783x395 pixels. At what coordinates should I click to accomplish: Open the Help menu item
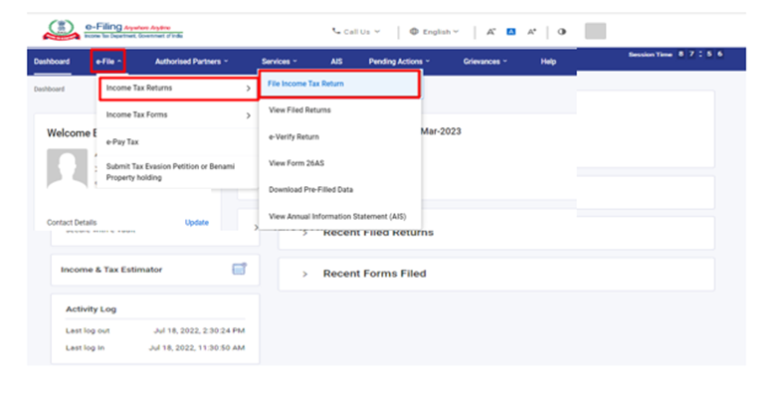548,62
